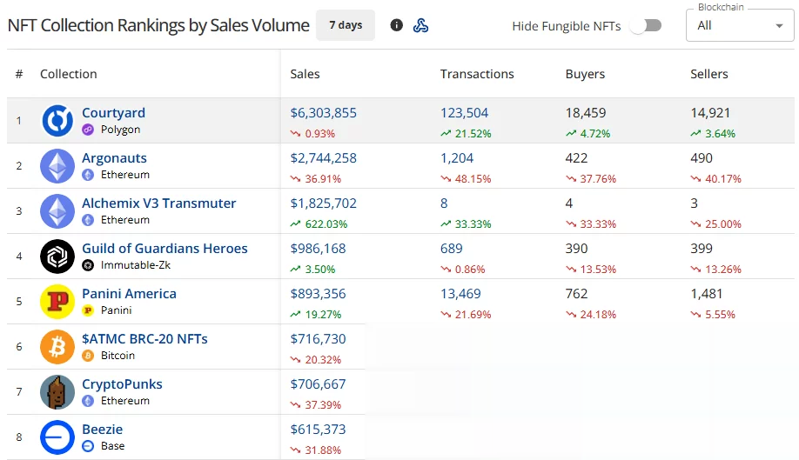Click the small Ethereum icon under Alchemix
The image size is (799, 460).
(88, 220)
